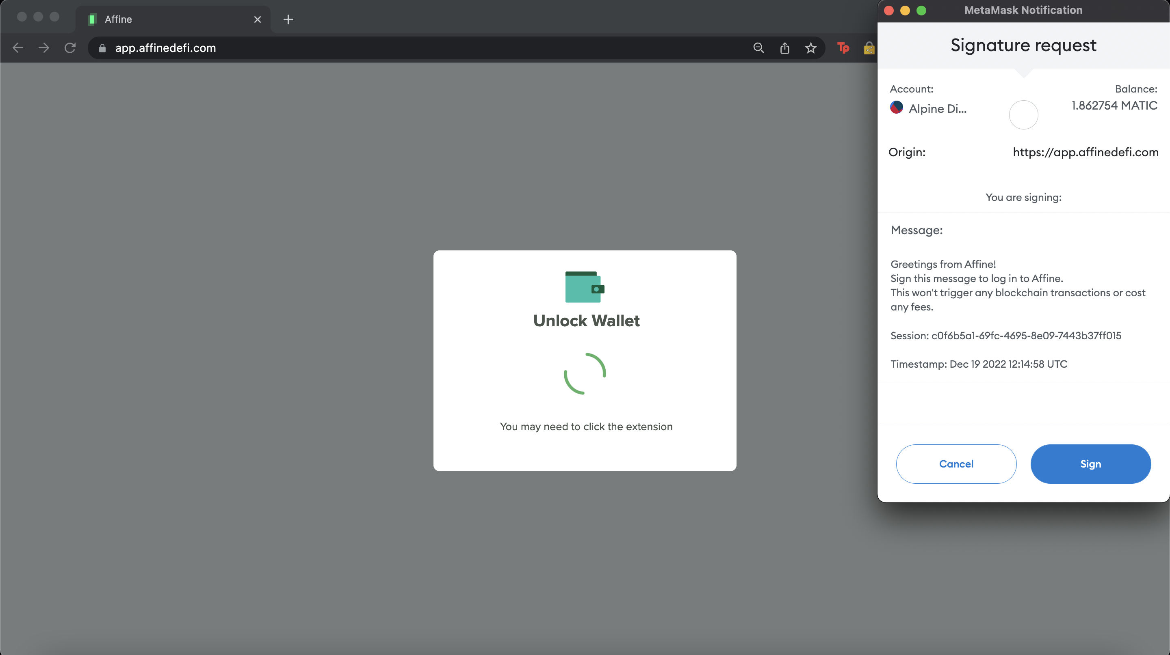The width and height of the screenshot is (1170, 655).
Task: Click the green wallet icon in Unlock Wallet
Action: 584,287
